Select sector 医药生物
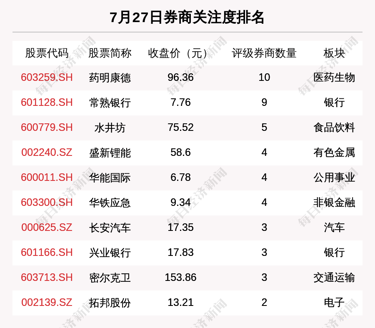This screenshot has width=375, height=328. (x=334, y=78)
